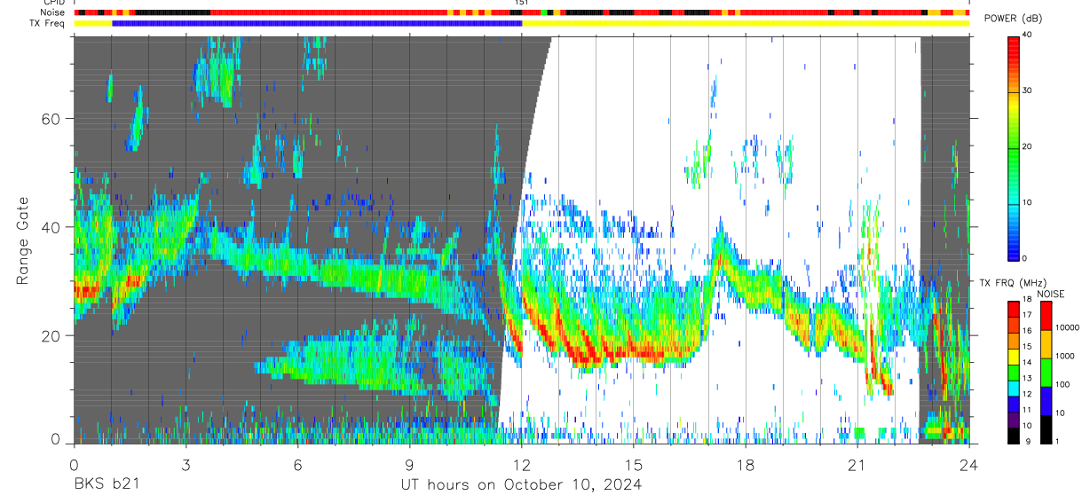Click the 151 CPID value above the plot
The image size is (1090, 503).
pos(521,3)
